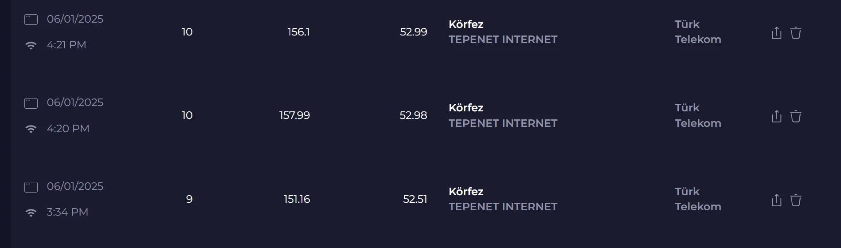Viewport: 841px width, 248px height.
Task: Delete the 4:21 PM test result
Action: (x=796, y=33)
